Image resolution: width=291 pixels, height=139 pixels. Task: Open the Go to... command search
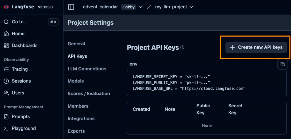coord(31,22)
